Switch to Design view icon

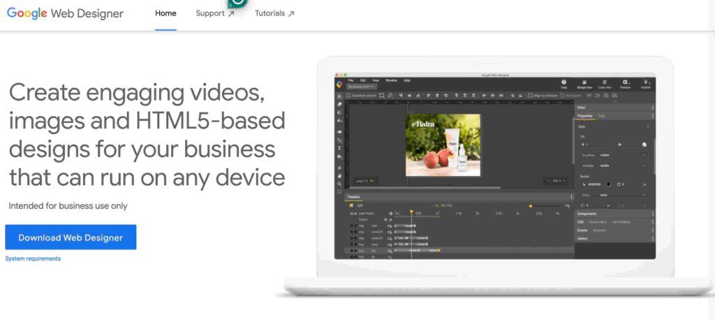[x=584, y=82]
